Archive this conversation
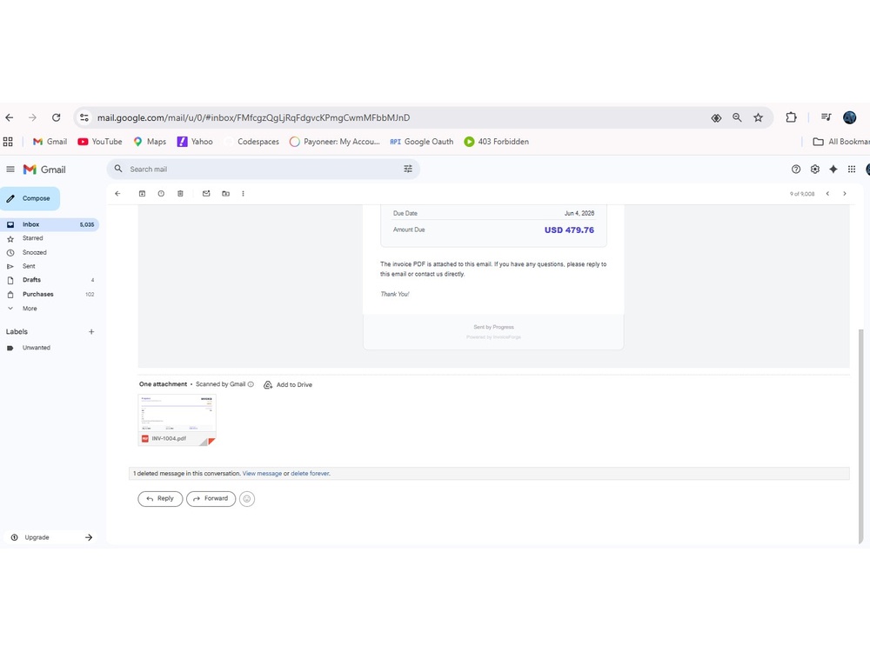Viewport: 870px width, 652px height. (x=142, y=194)
